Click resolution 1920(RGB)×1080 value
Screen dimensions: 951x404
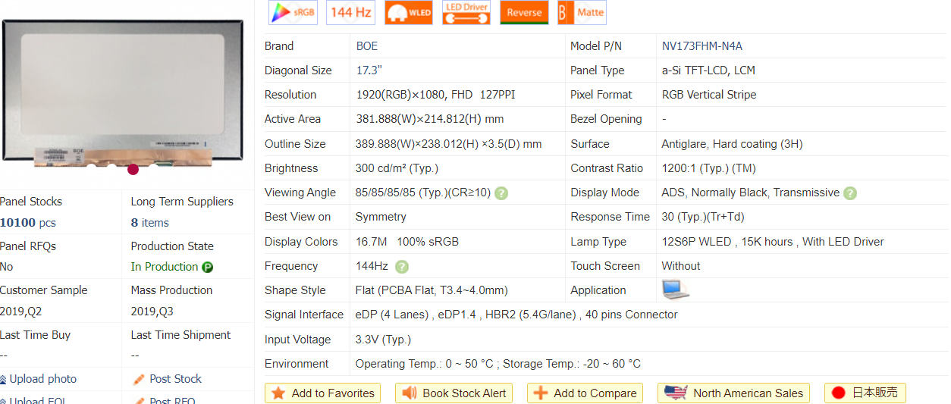(437, 95)
